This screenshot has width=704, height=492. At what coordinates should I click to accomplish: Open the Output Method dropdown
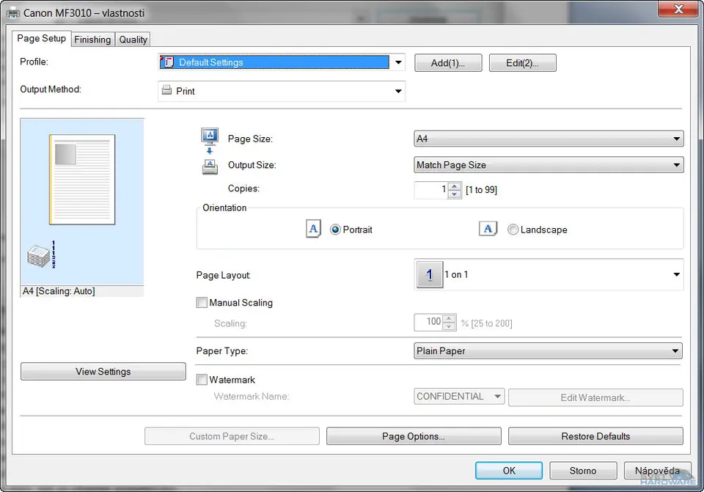coord(282,91)
